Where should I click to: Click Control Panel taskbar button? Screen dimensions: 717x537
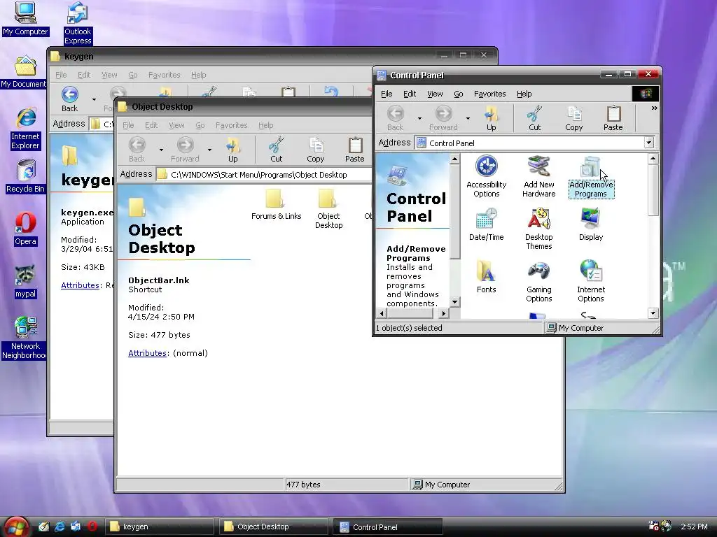[x=387, y=527]
